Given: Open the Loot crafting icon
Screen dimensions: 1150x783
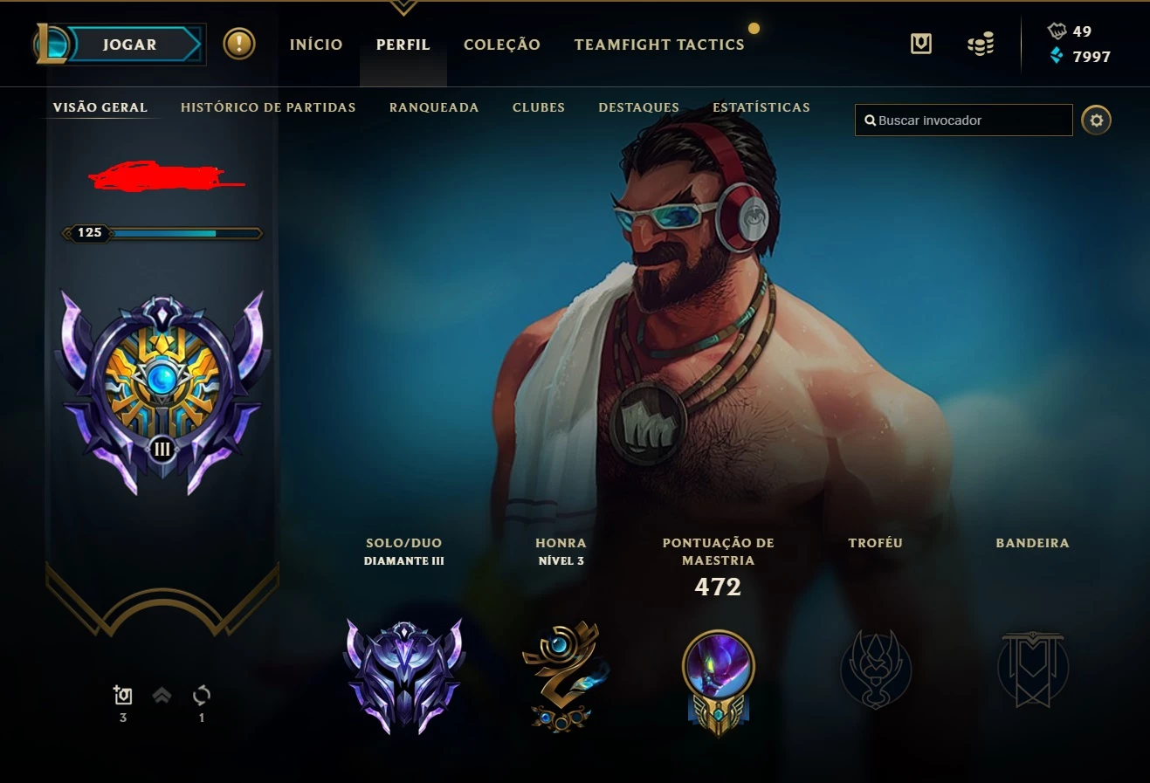Looking at the screenshot, I should point(921,44).
